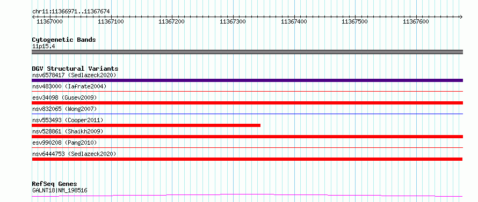478x202 pixels.
Task: Click variant label nsv528861 (Shaikh2009)
Action: (68, 131)
